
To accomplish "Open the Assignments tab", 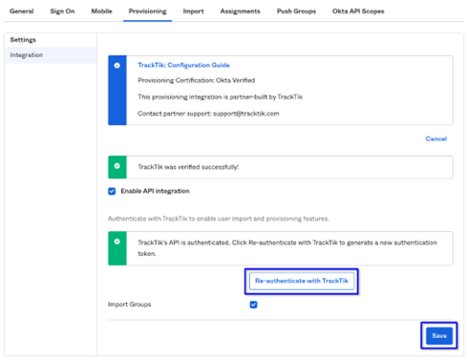I will (x=240, y=11).
